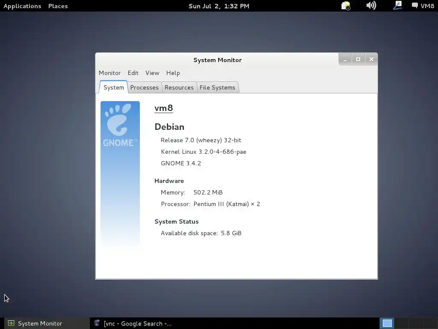Click the Kernel Linux 3.2.0-4-686-pae line
The image size is (438, 329).
coord(204,152)
